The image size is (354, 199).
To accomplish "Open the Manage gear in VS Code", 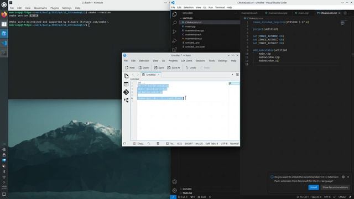I will click(x=175, y=190).
